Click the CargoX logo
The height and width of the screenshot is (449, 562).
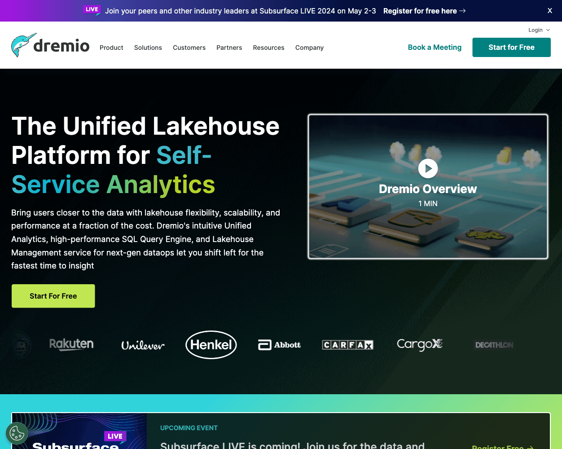point(420,344)
